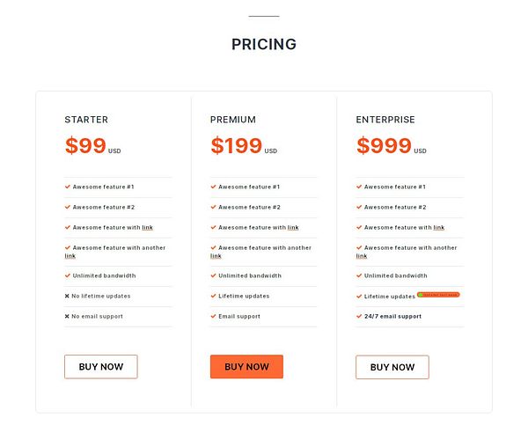Click the Starter plan Buy Now button
Screen dimensions: 528x440
click(100, 367)
